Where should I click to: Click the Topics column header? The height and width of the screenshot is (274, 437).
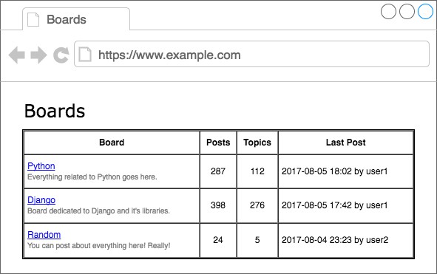tap(257, 143)
